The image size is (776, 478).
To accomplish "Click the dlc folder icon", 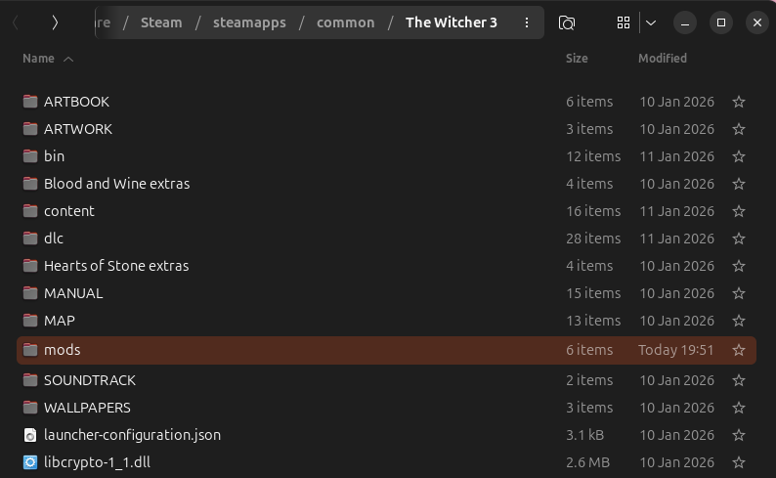I will [30, 239].
